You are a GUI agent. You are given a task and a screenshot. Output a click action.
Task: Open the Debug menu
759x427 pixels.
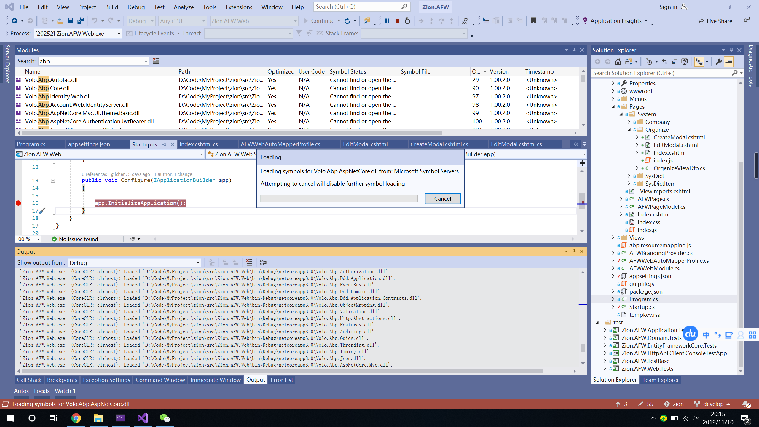136,7
